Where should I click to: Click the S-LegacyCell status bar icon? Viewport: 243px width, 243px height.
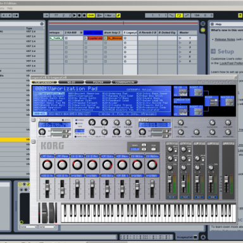[196, 237]
